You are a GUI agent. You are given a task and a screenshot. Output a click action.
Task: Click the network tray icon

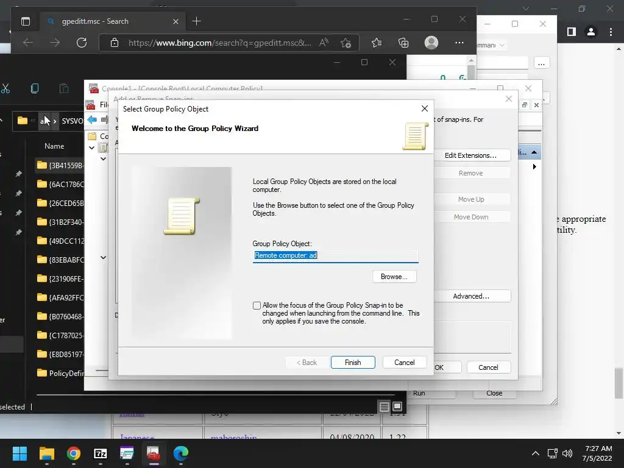click(x=552, y=453)
